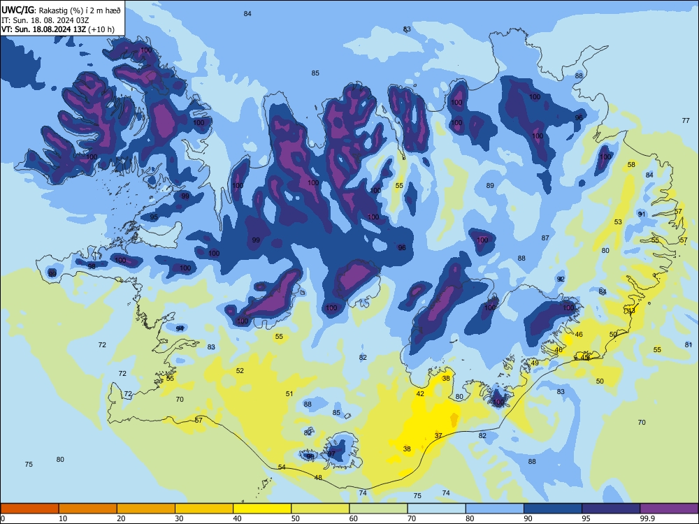Select the map value '89'
Viewport: 699px width, 524px height.
point(490,186)
